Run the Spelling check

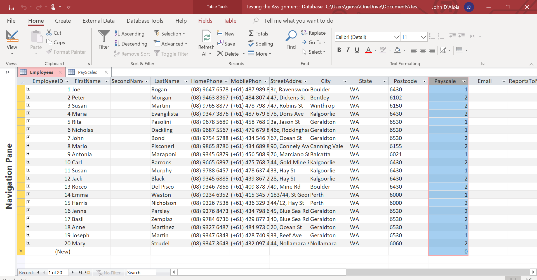pos(260,44)
